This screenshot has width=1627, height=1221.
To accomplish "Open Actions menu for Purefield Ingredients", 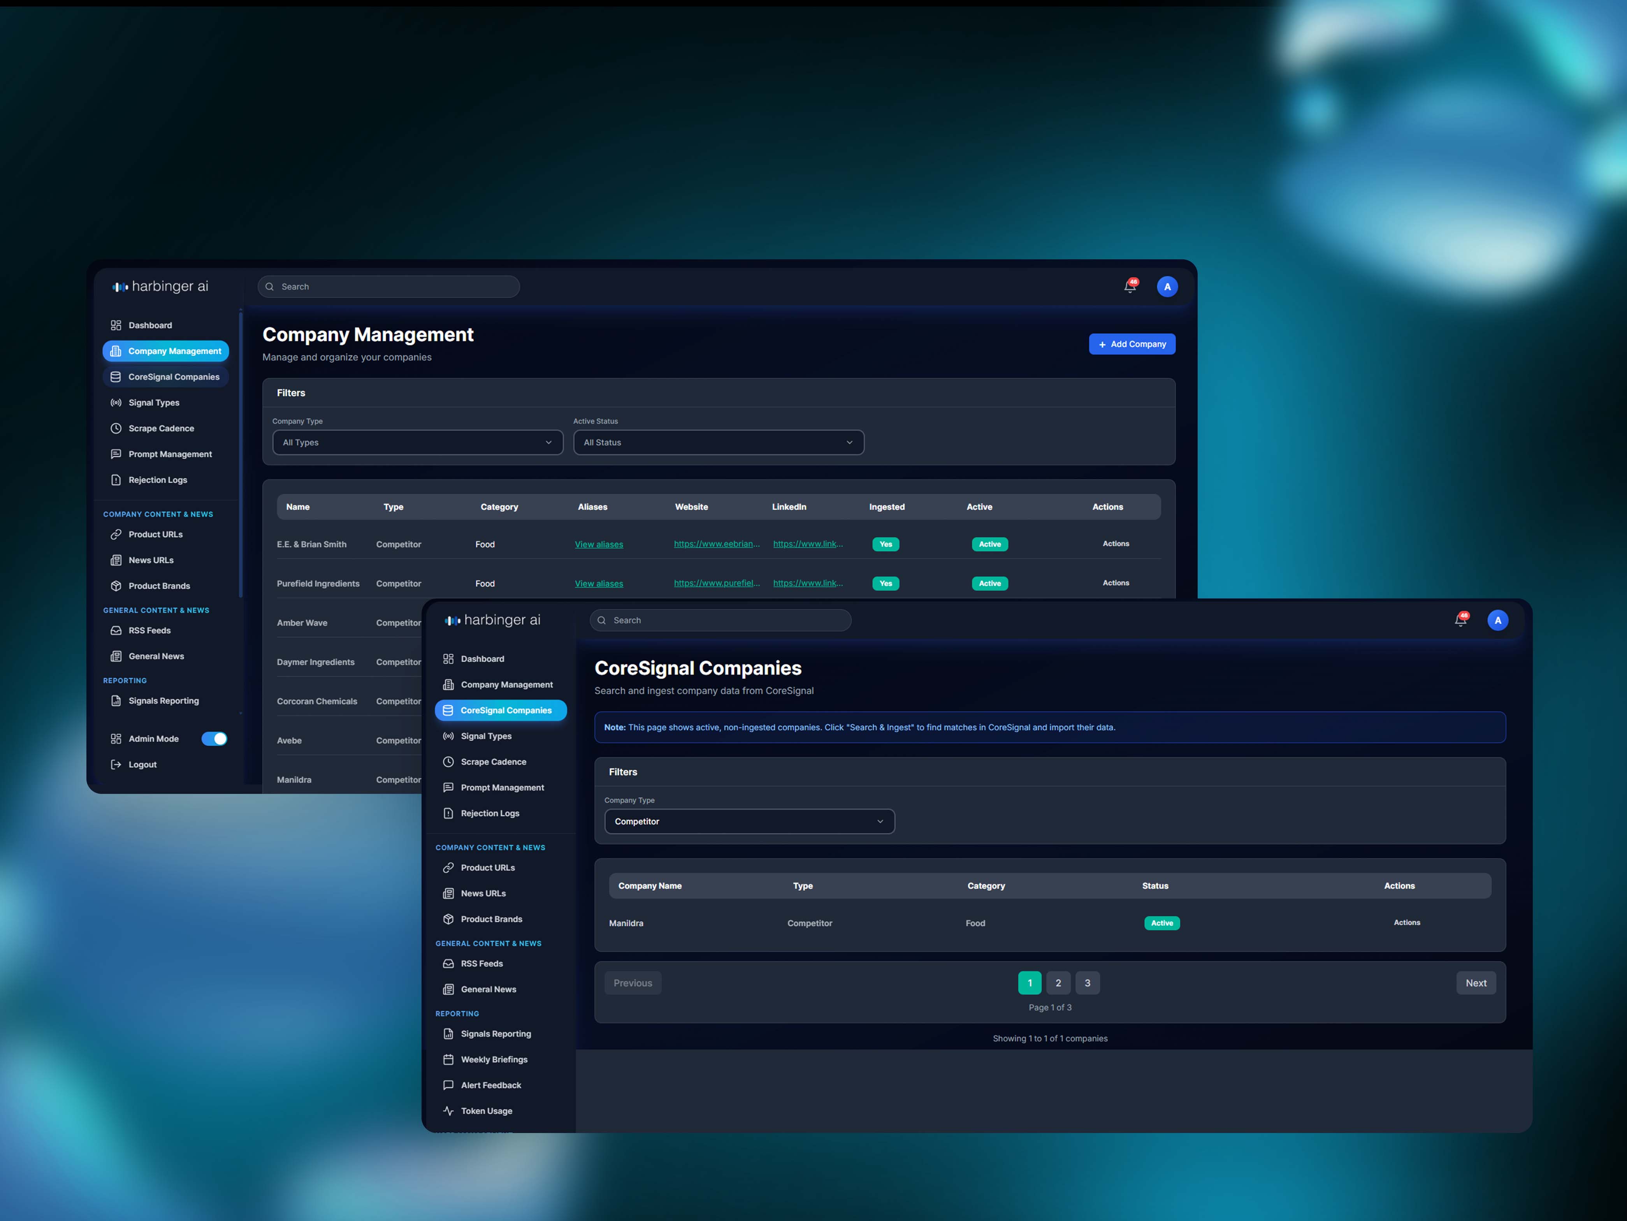I will click(x=1116, y=582).
